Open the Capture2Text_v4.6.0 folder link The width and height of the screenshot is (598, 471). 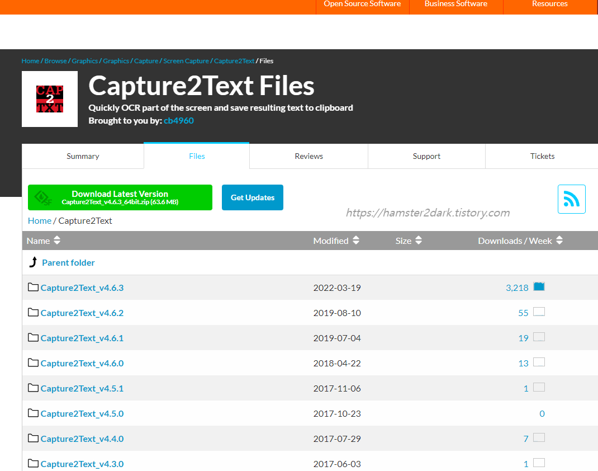[x=82, y=364]
